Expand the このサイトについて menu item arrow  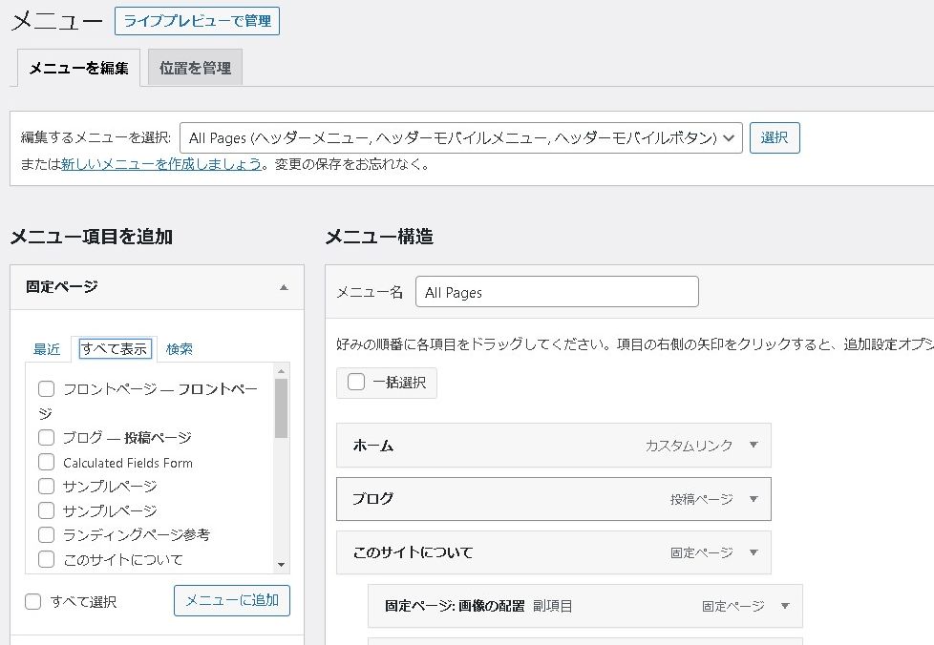tap(753, 552)
